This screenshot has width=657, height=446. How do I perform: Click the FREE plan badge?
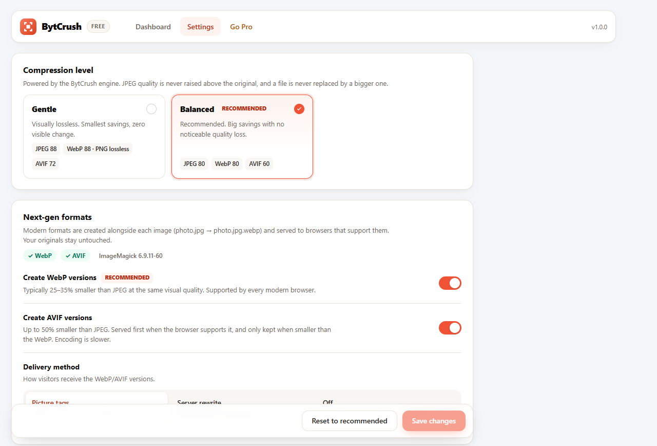point(98,27)
